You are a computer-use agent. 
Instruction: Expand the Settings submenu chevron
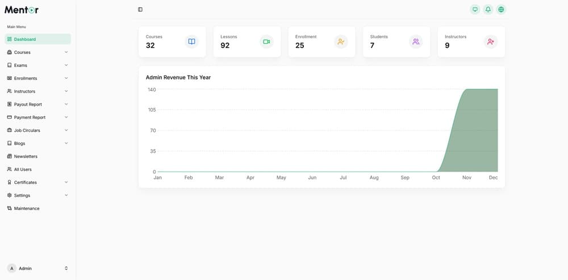click(x=66, y=195)
